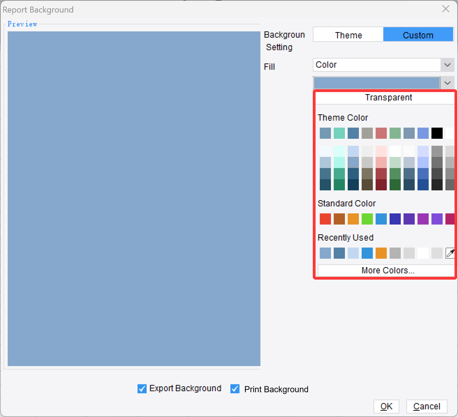The height and width of the screenshot is (417, 458).
Task: Dismiss the dialog with Cancel
Action: [x=427, y=406]
